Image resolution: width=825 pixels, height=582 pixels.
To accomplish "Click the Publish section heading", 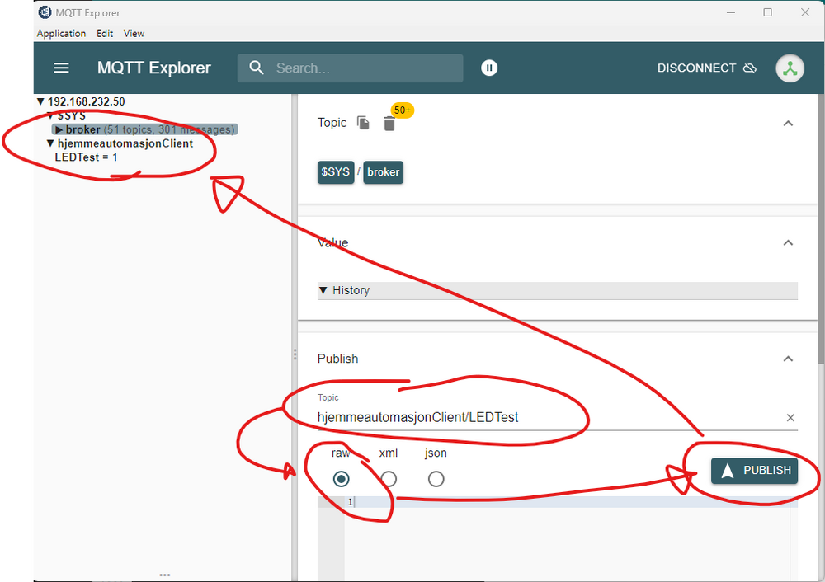I will point(337,359).
